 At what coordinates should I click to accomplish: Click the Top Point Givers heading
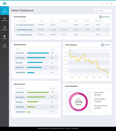[x=20, y=84]
